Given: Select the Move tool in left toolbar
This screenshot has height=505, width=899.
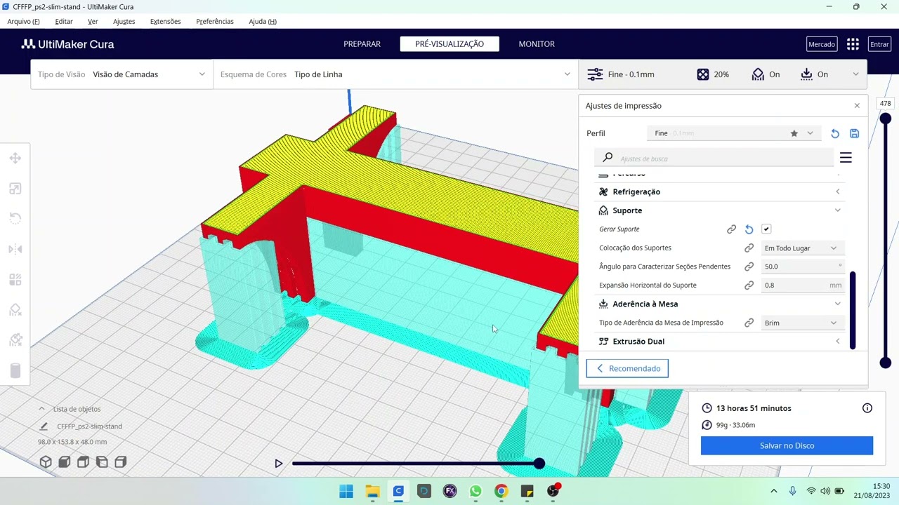Looking at the screenshot, I should (15, 159).
